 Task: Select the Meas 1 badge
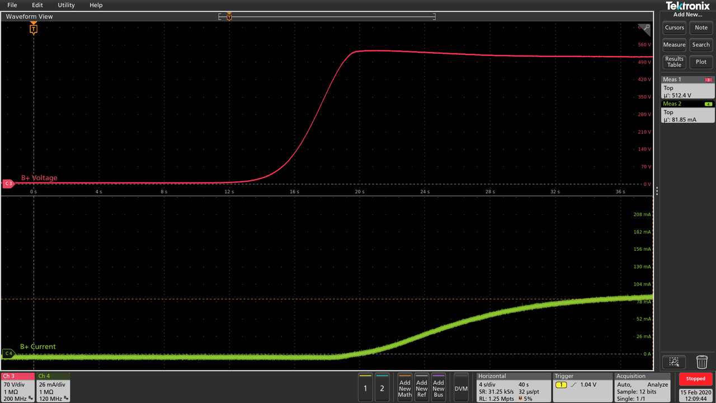coord(687,87)
